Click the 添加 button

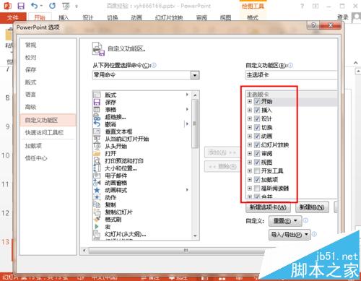coord(222,152)
